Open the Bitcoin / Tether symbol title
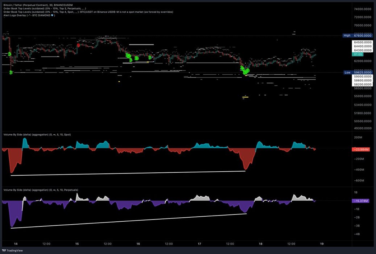Viewport: 376px width, 254px height. coord(33,5)
